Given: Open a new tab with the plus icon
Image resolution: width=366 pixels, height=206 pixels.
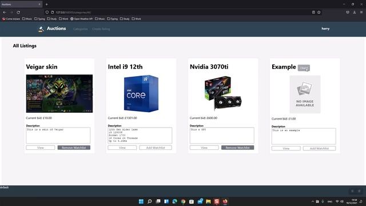Looking at the screenshot, I should tap(46, 4).
